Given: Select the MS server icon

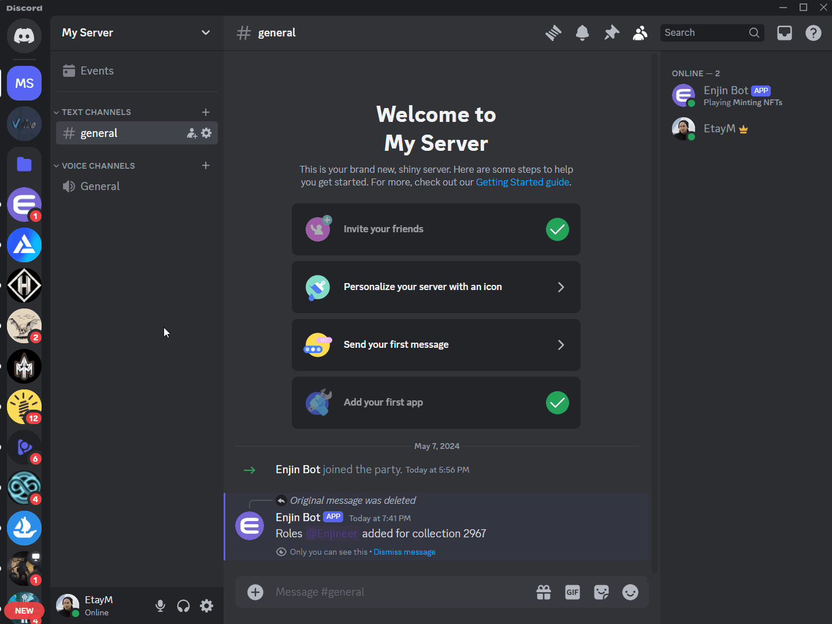Looking at the screenshot, I should [x=24, y=83].
